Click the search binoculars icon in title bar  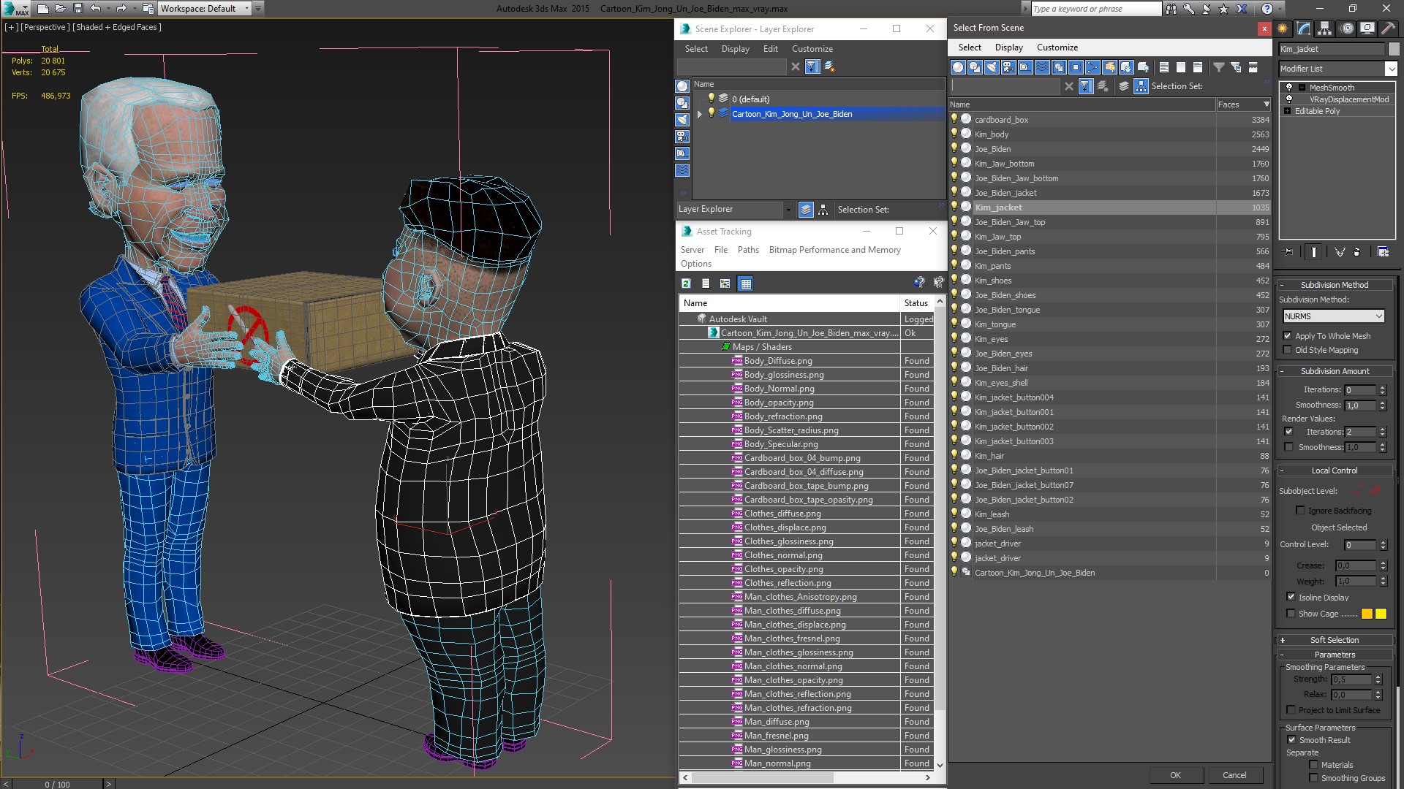click(x=1171, y=9)
